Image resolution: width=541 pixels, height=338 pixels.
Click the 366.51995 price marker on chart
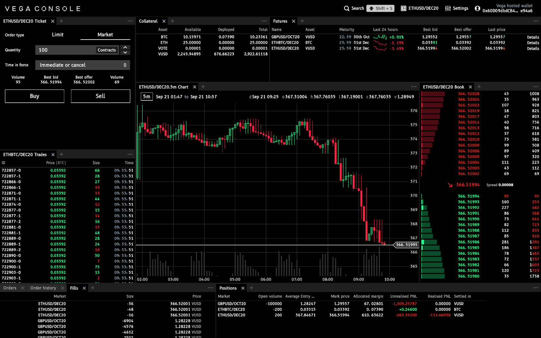tap(406, 245)
